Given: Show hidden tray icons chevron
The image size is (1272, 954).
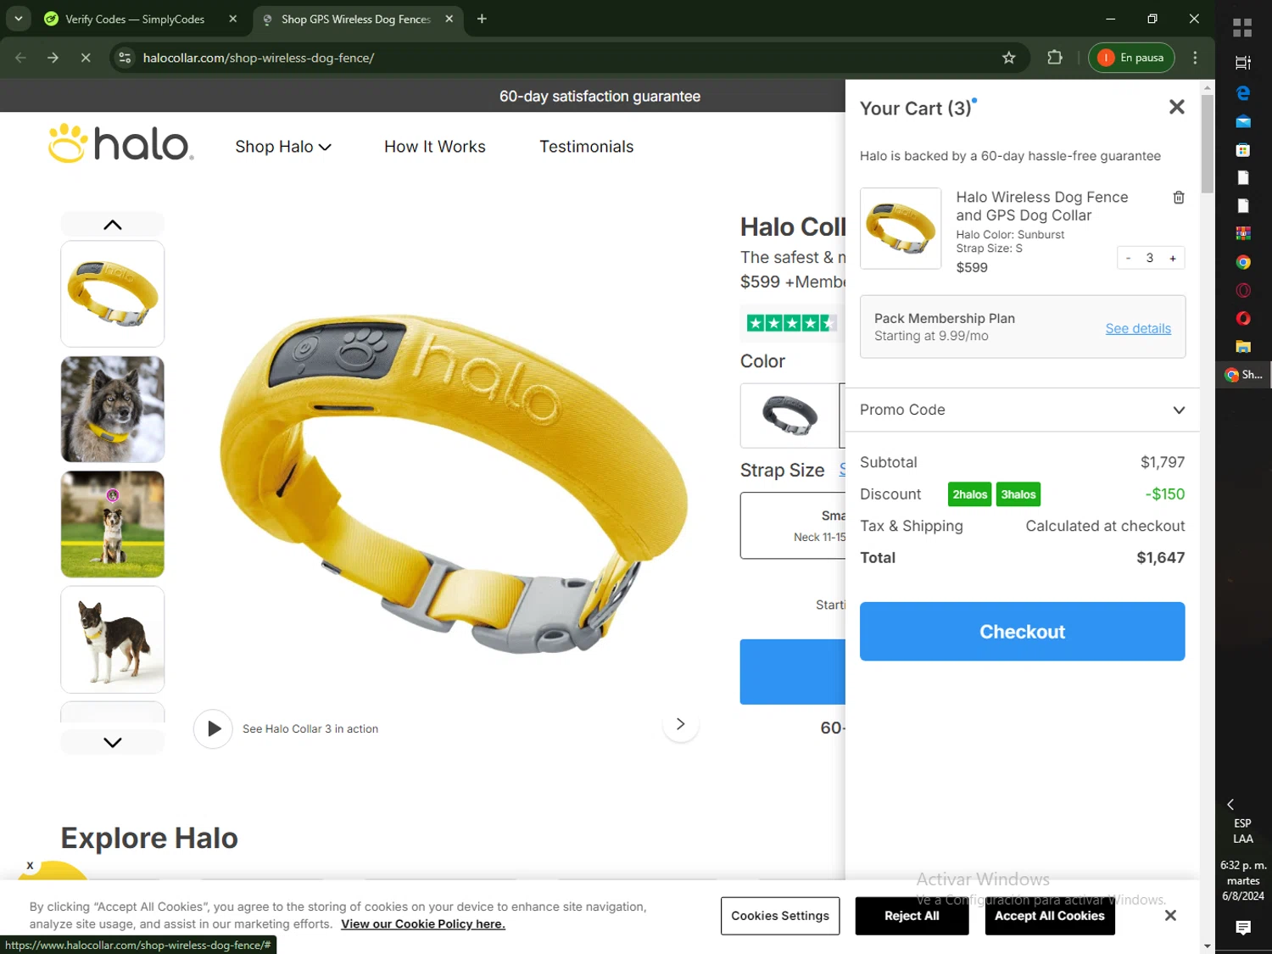Looking at the screenshot, I should click(x=1230, y=804).
